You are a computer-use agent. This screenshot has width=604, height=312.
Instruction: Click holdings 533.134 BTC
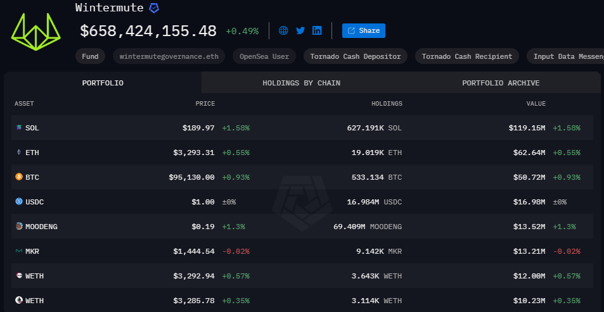tap(376, 177)
